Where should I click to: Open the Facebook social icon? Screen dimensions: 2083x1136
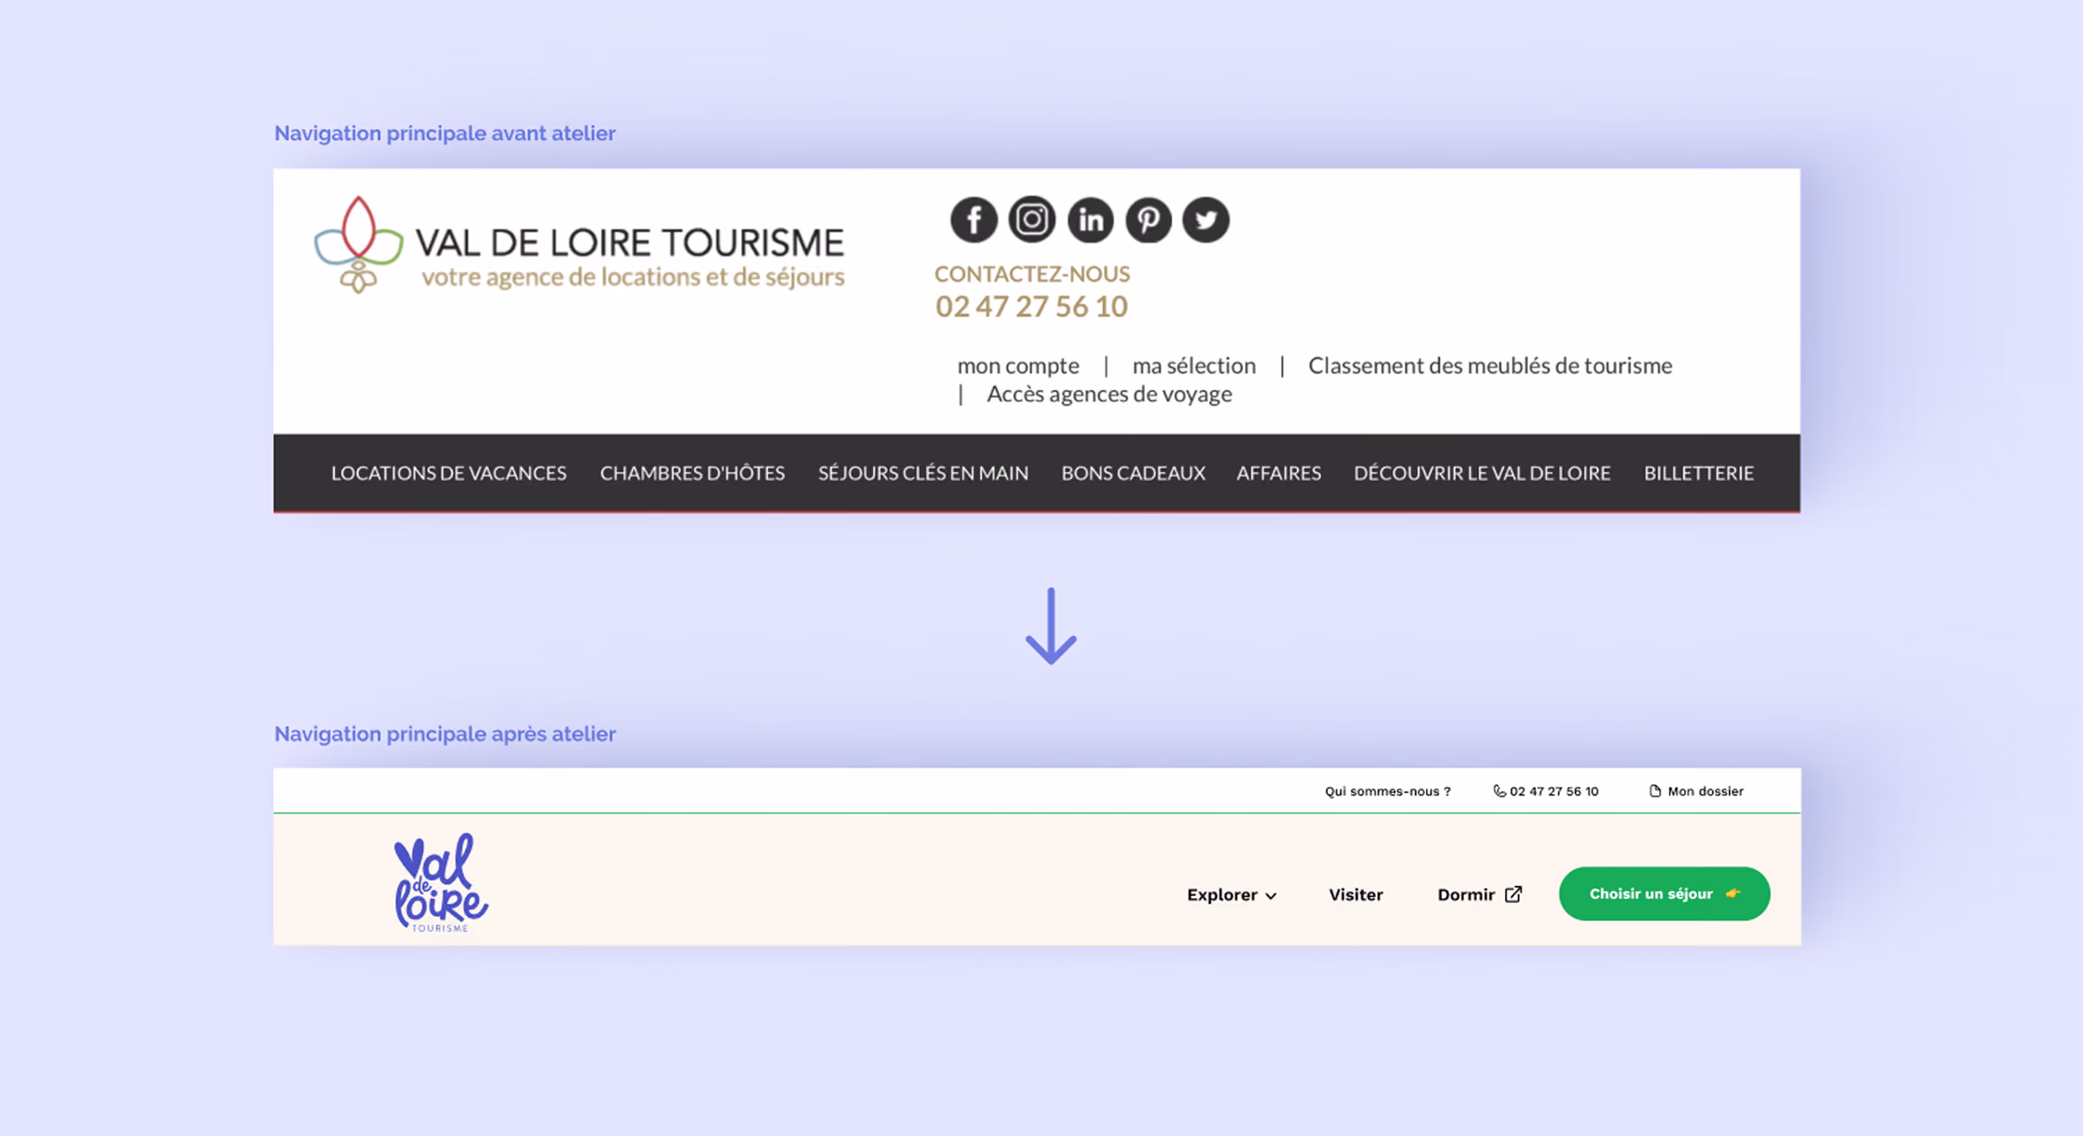pos(973,220)
